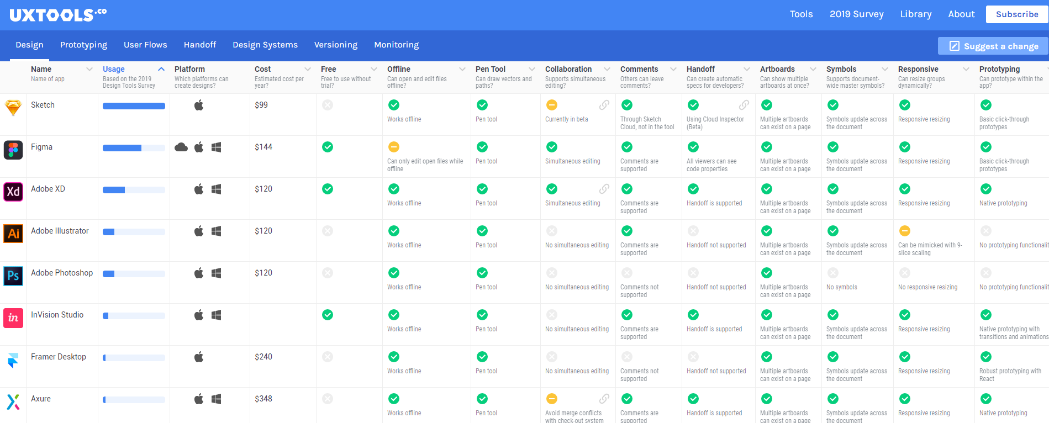This screenshot has width=1049, height=423.
Task: Click the Figma app icon
Action: point(13,150)
